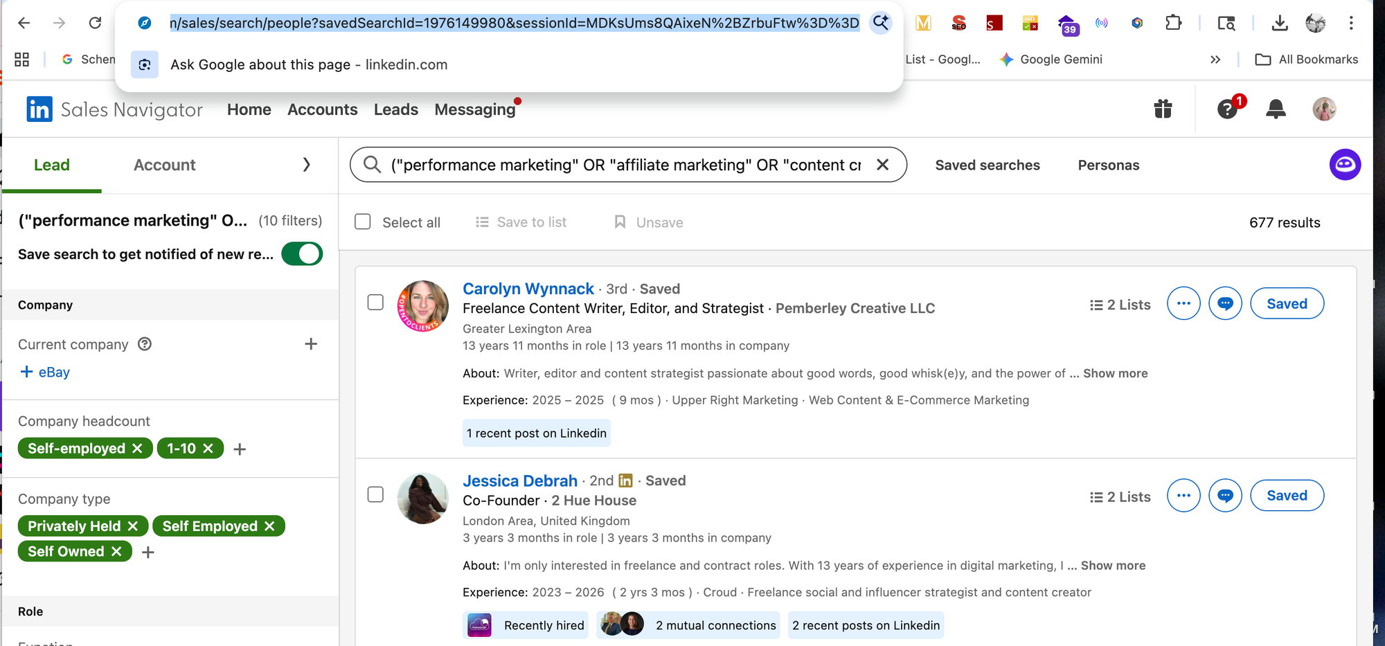The image size is (1385, 646).
Task: Check the Select all checkbox
Action: [x=363, y=222]
